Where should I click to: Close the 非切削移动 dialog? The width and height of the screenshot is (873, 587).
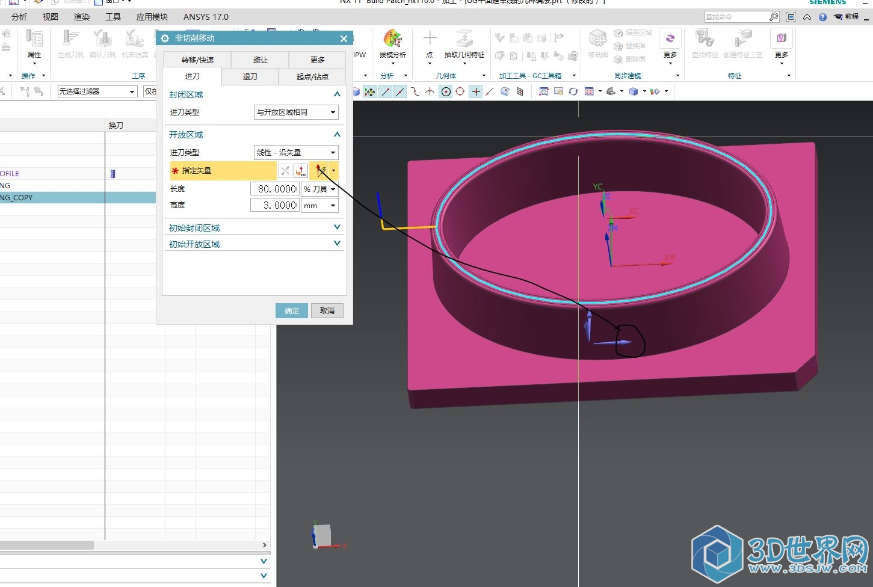(344, 38)
